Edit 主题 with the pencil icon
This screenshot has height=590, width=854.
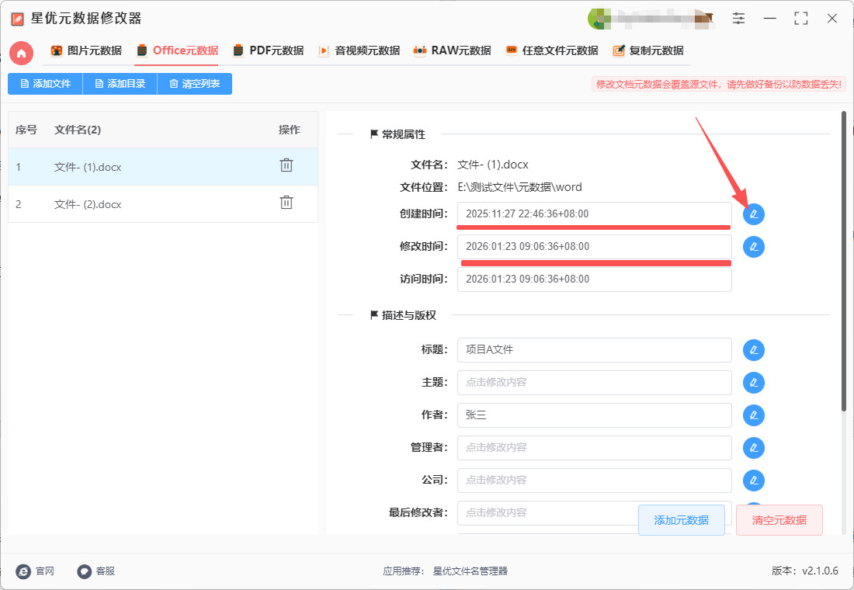coord(754,383)
